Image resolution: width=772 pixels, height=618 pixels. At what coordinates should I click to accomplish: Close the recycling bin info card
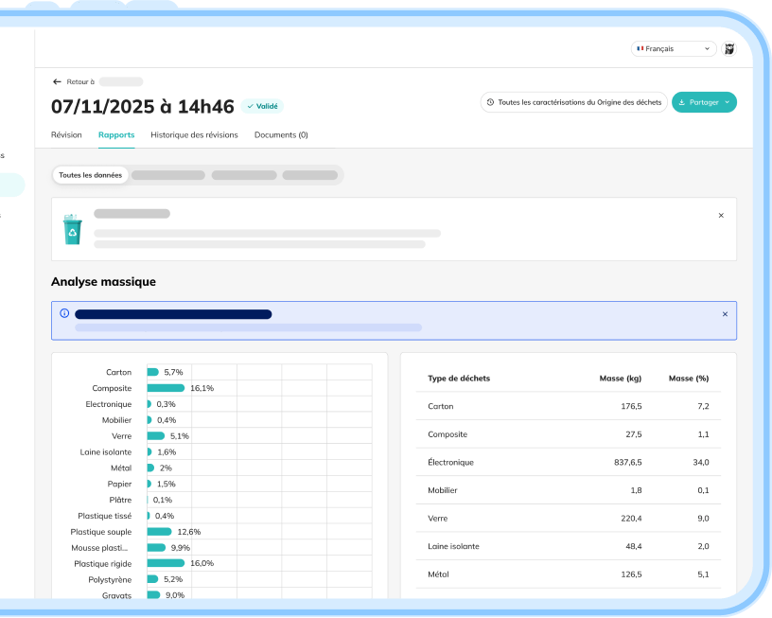(721, 215)
